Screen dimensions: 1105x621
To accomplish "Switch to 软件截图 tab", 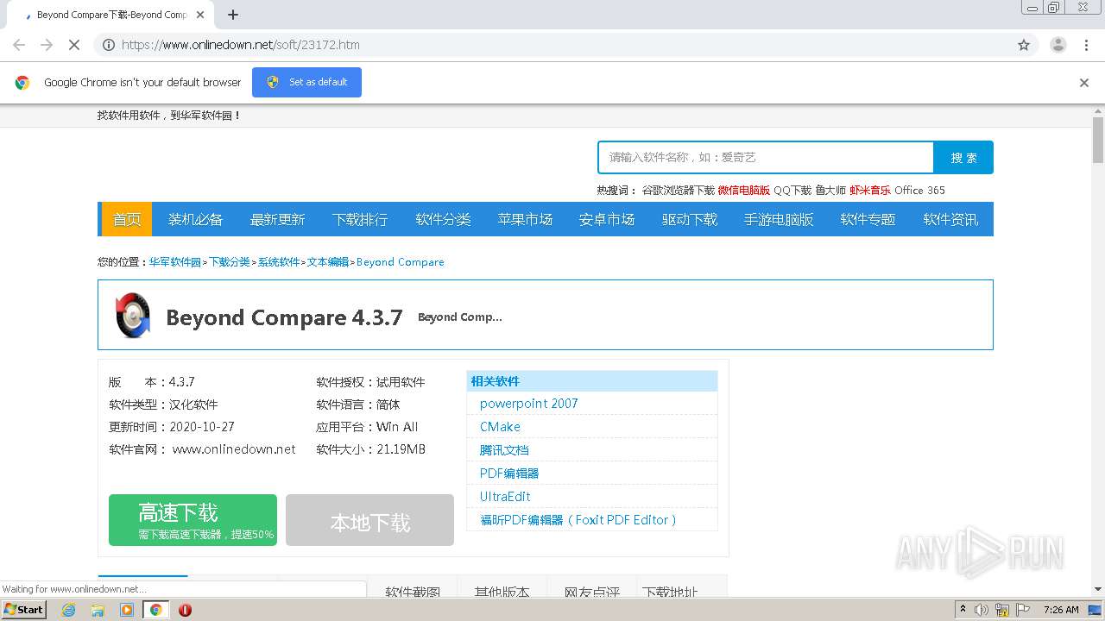I will click(413, 592).
